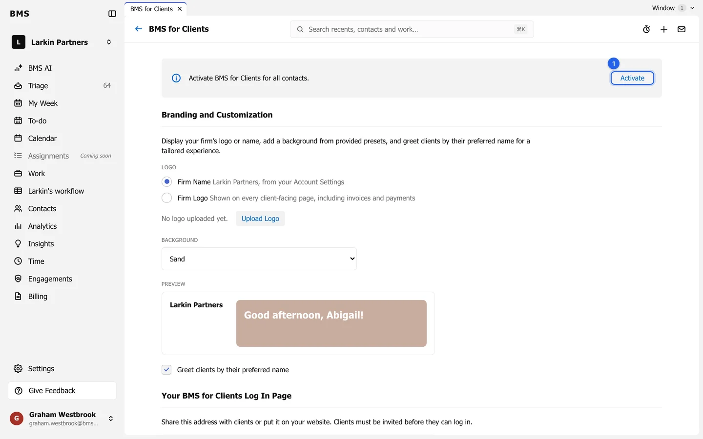
Task: Select the Firm Name radio option
Action: click(x=167, y=182)
